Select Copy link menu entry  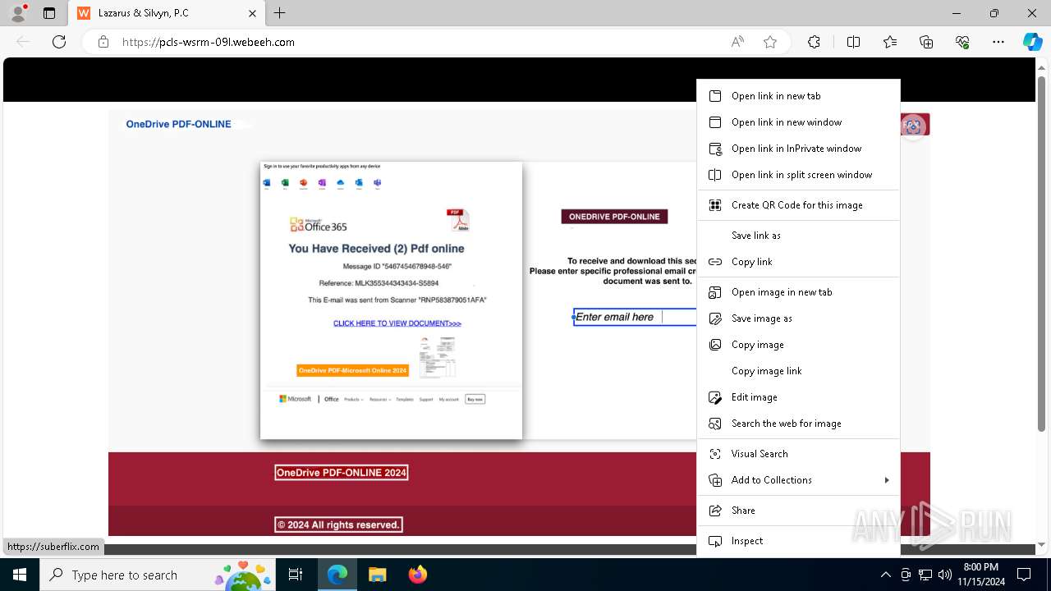click(x=798, y=262)
